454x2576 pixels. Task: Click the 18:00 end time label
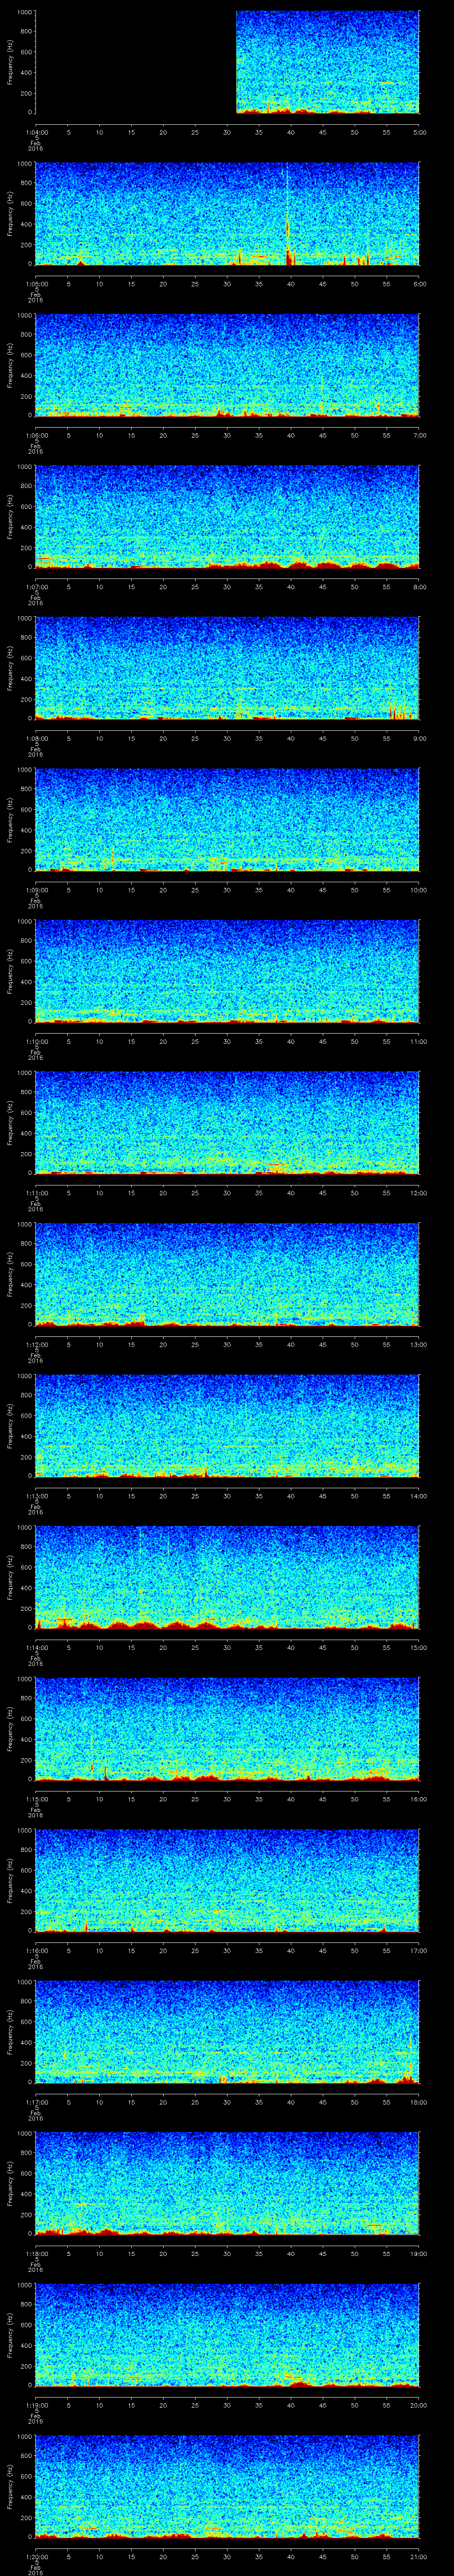coord(419,2102)
